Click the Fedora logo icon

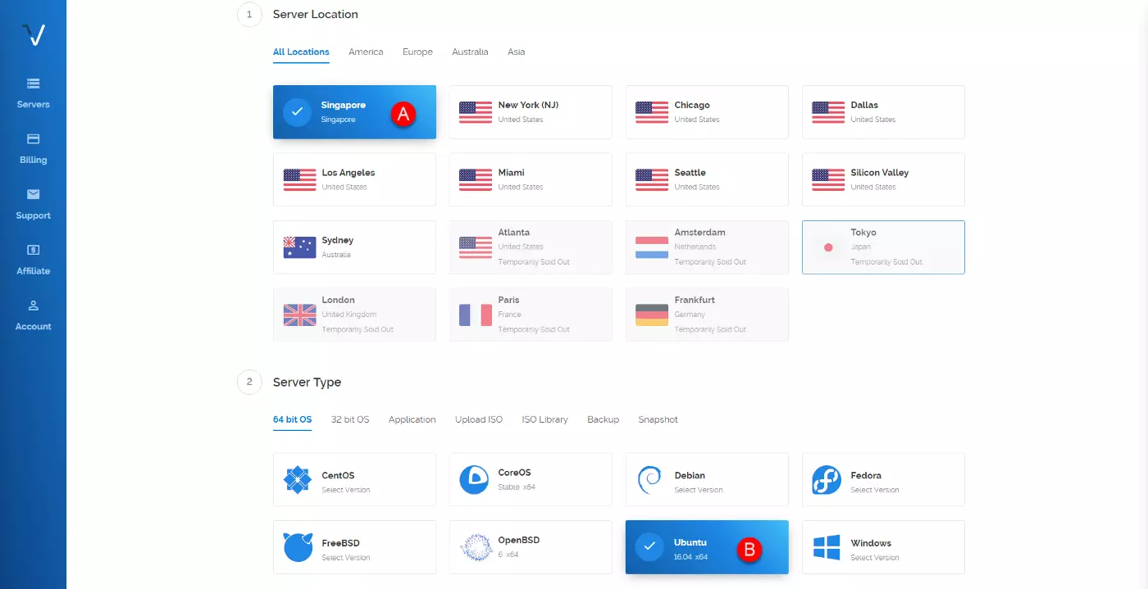point(826,479)
